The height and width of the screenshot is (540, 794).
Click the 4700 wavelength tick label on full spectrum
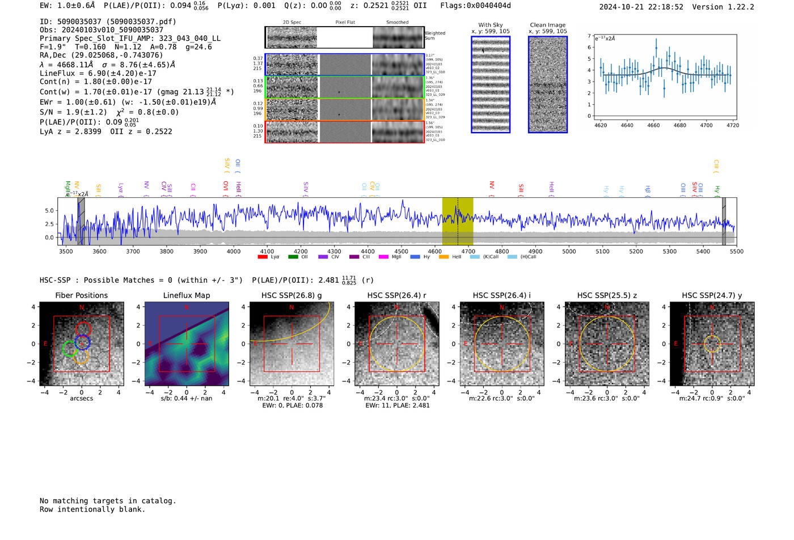click(x=468, y=252)
